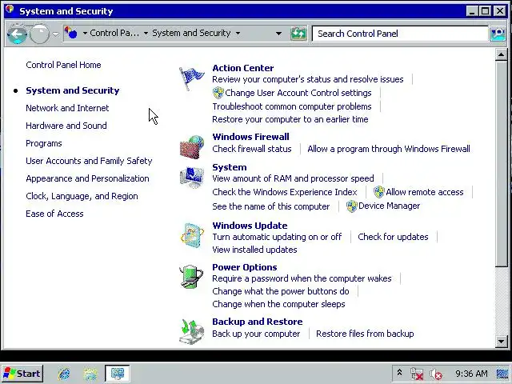512x384 pixels.
Task: Open Programs category
Action: [x=44, y=143]
